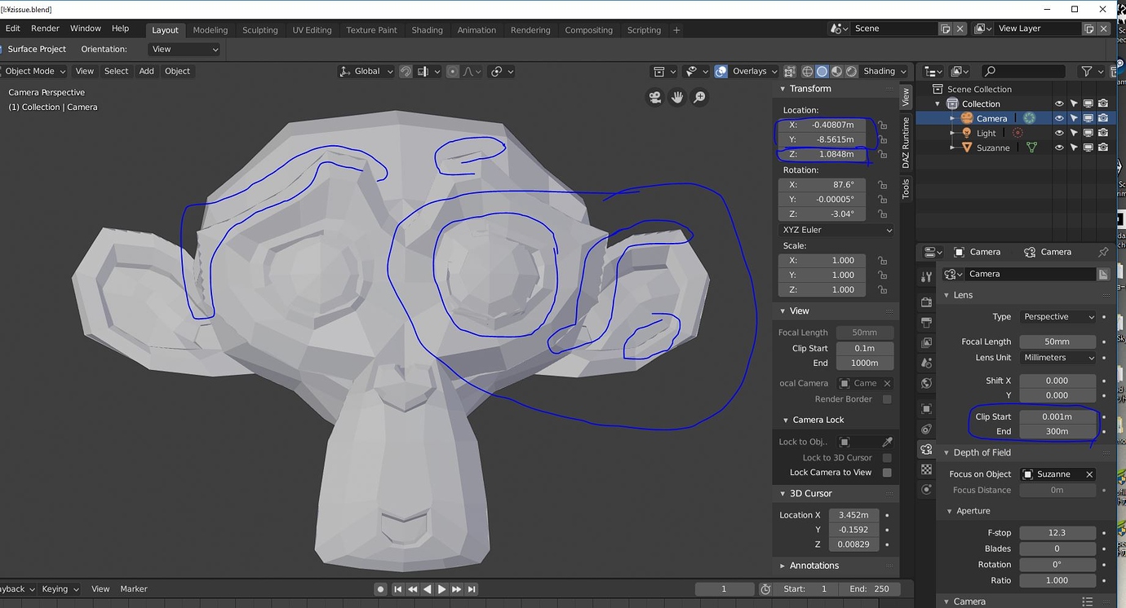Open the Object Constraints properties tab

point(926,430)
